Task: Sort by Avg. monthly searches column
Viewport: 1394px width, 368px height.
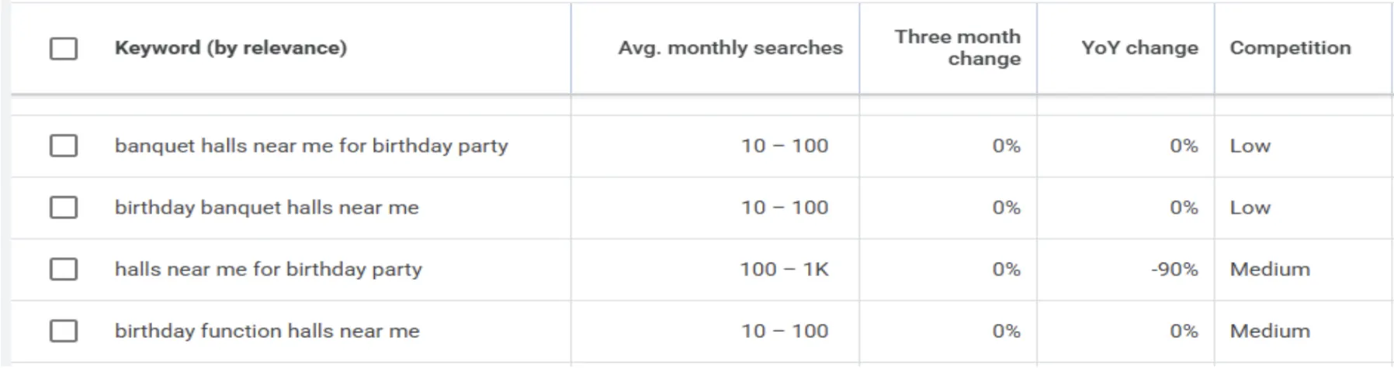Action: (730, 48)
